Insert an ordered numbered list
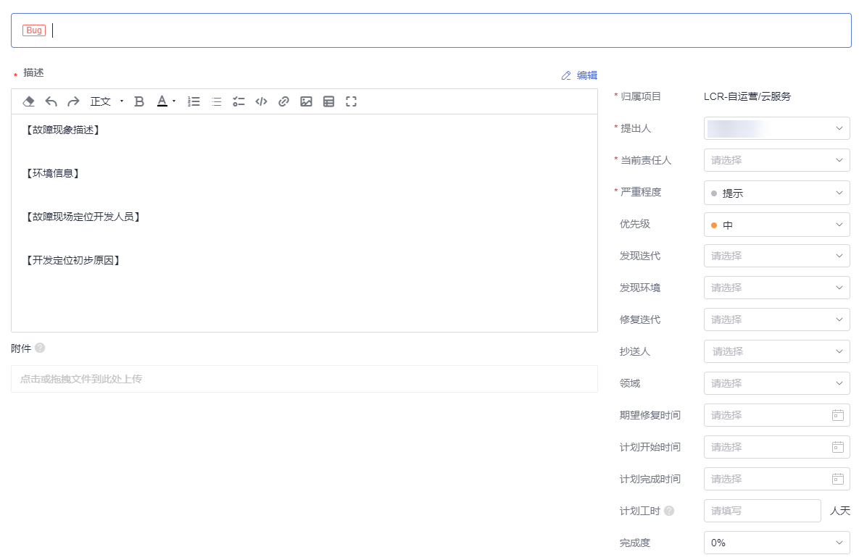The height and width of the screenshot is (560, 859). [194, 101]
